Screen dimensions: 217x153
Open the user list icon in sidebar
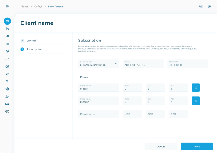click(7, 96)
